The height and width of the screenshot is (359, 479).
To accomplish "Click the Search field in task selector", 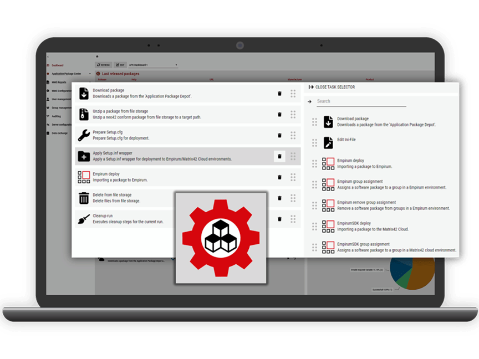I will (x=361, y=101).
